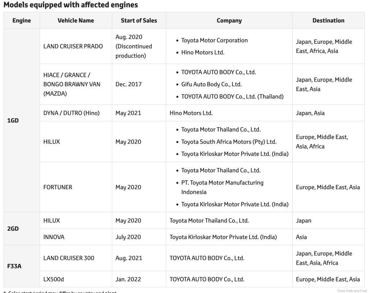The image size is (368, 293).
Task: Click the "Vehicle Name" column header
Action: pos(75,20)
